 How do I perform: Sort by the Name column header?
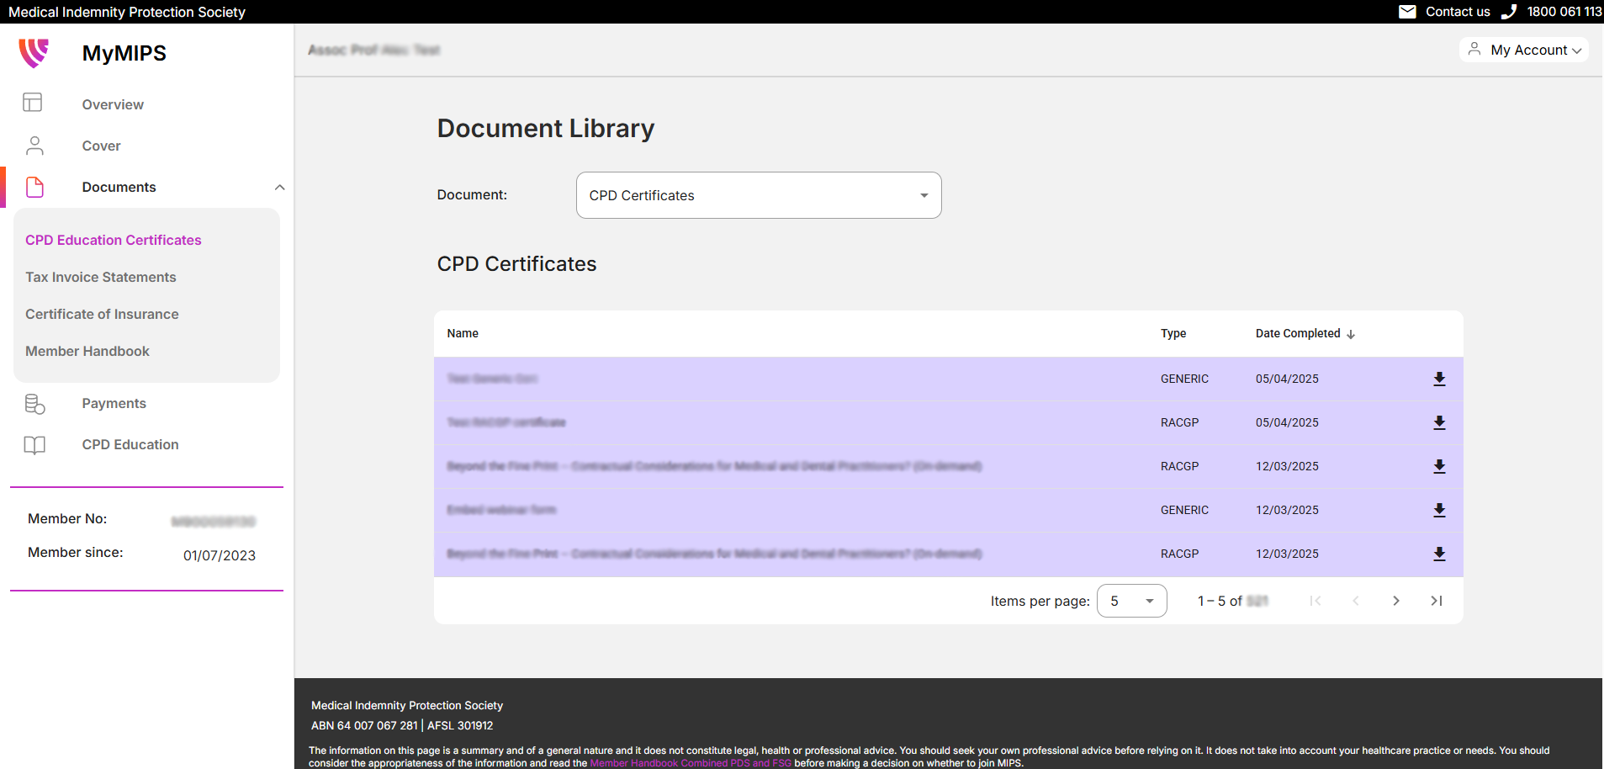463,333
